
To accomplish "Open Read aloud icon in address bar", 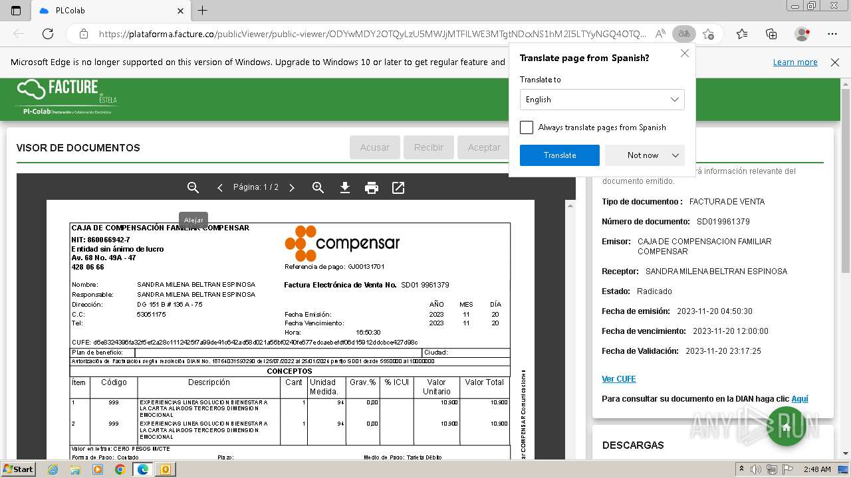I will [660, 34].
